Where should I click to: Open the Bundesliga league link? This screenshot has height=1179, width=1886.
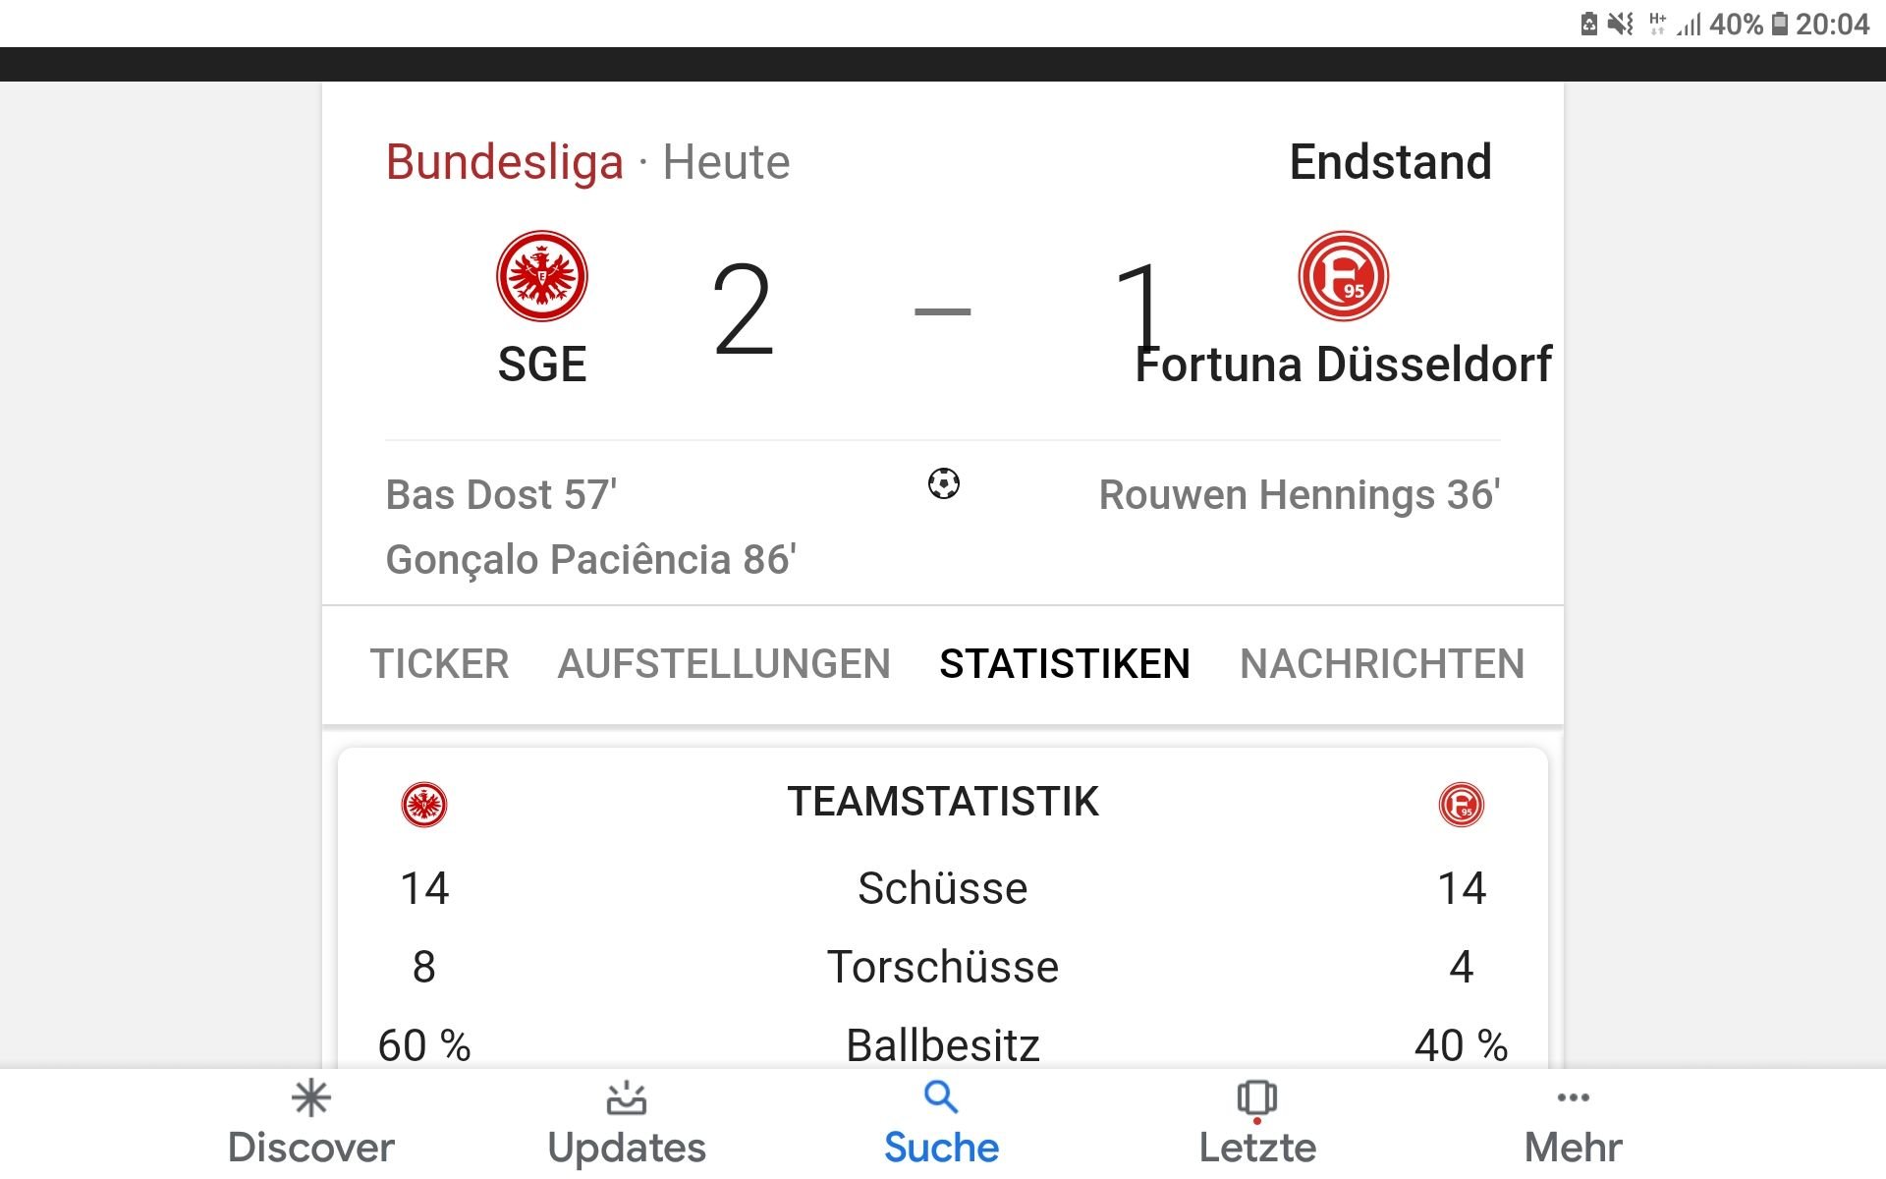[x=505, y=162]
